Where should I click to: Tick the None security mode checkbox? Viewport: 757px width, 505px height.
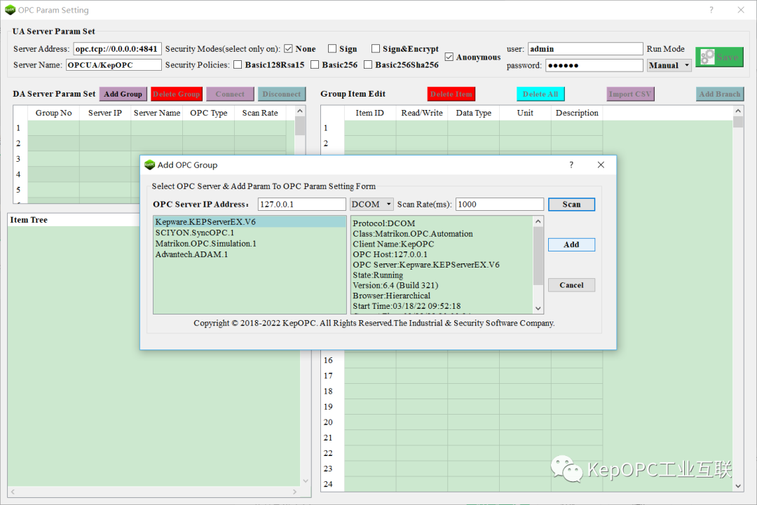[x=289, y=49]
